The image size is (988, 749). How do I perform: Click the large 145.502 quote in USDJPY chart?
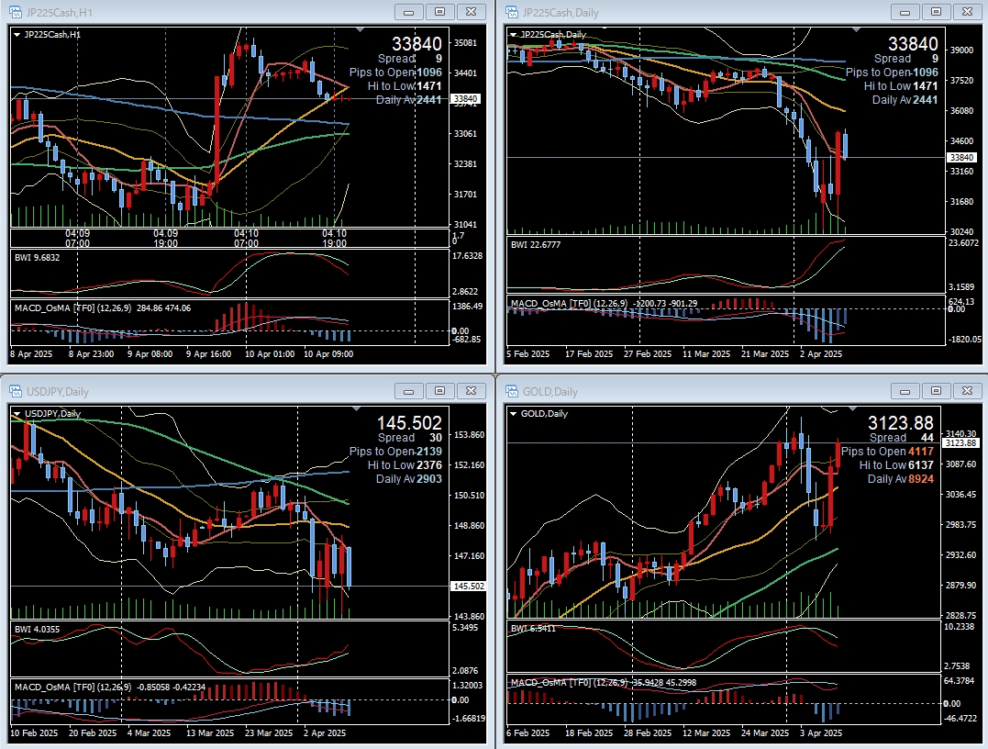pos(409,422)
